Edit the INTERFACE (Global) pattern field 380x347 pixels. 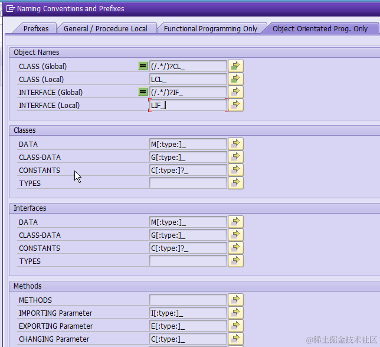coord(188,92)
